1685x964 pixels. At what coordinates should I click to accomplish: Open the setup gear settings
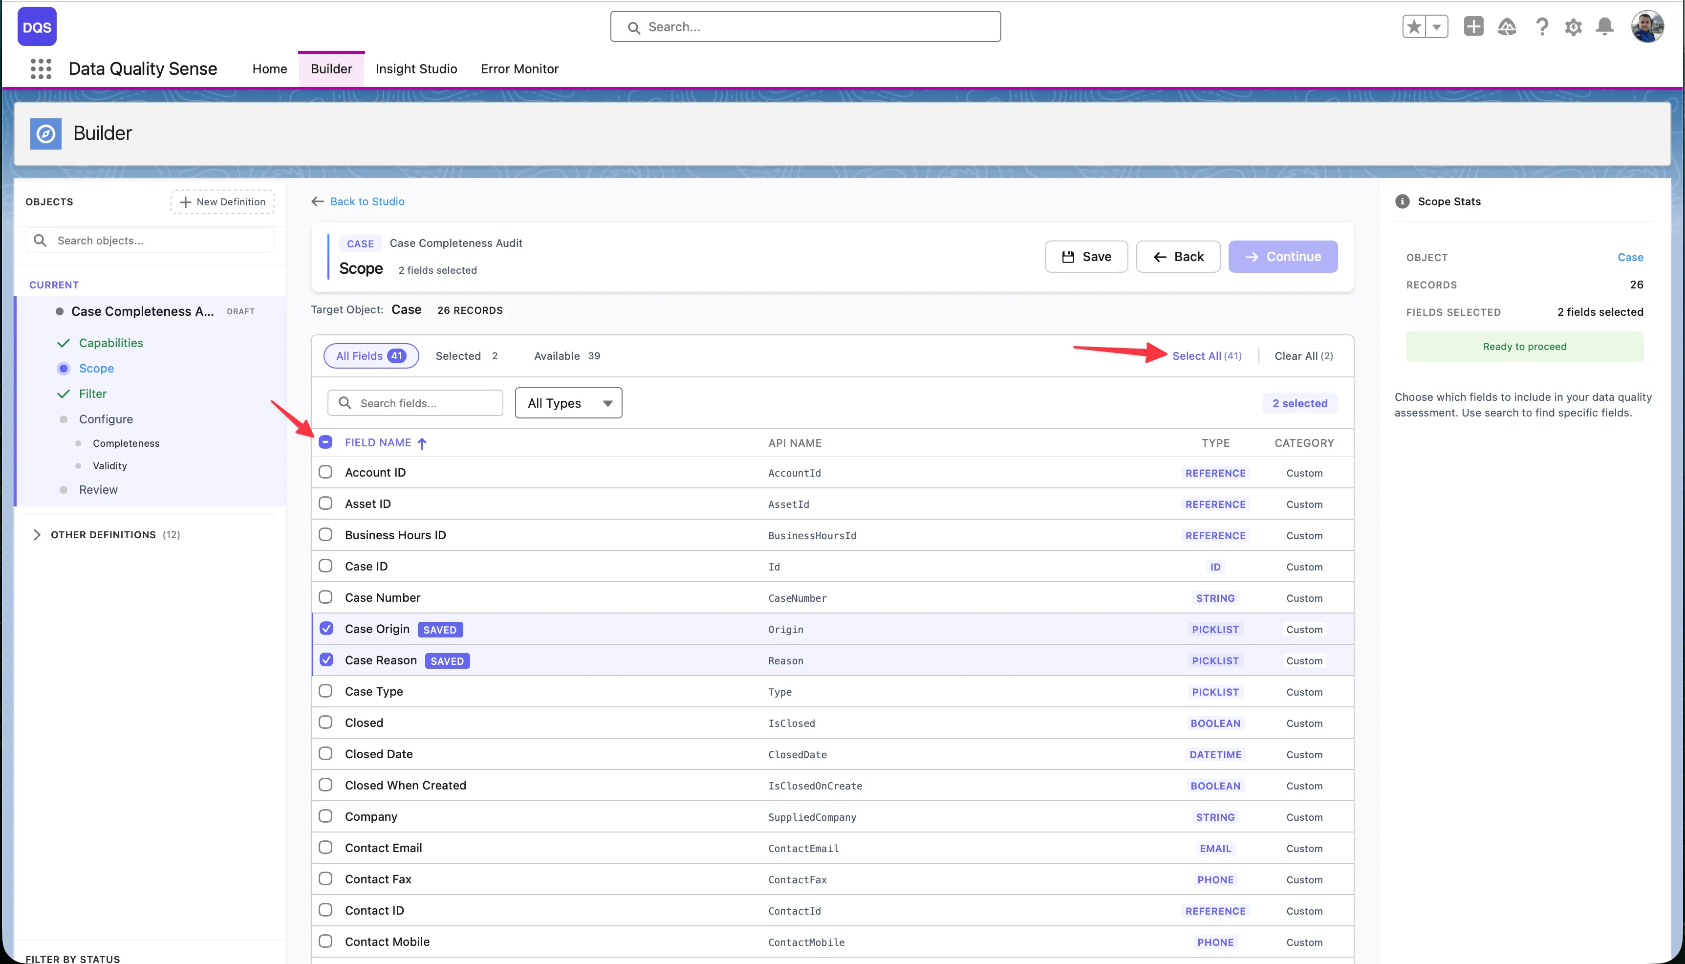(x=1573, y=26)
